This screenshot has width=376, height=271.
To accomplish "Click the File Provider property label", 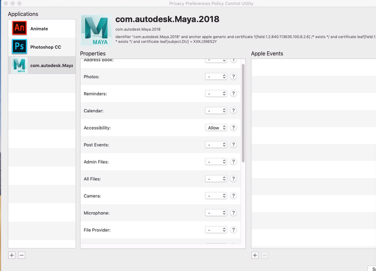I will [x=97, y=230].
